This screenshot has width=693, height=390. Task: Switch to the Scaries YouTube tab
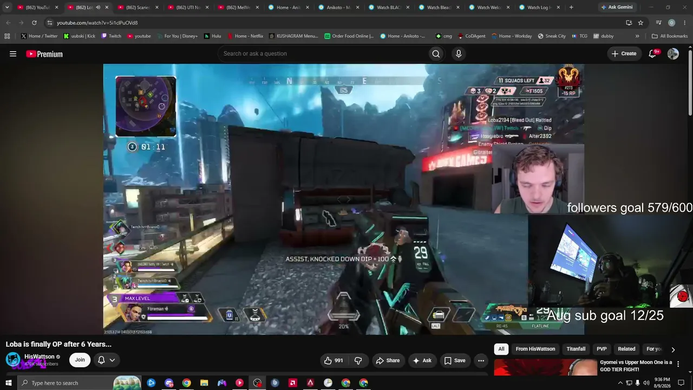pyautogui.click(x=138, y=8)
